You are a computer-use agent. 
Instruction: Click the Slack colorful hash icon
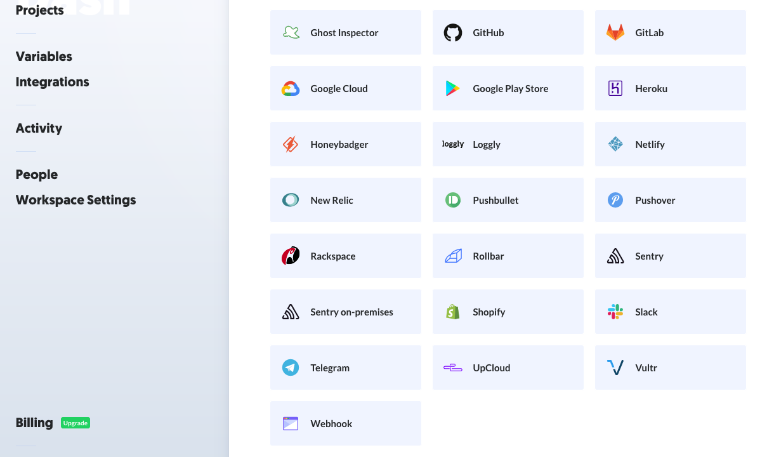tap(615, 312)
